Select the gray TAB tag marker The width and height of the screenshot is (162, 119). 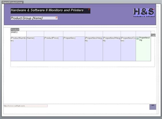pos(153,35)
